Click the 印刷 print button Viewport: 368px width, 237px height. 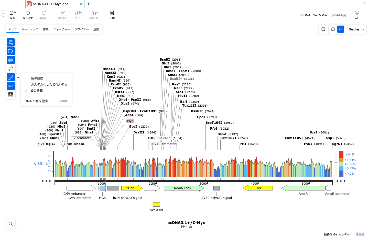click(x=112, y=14)
